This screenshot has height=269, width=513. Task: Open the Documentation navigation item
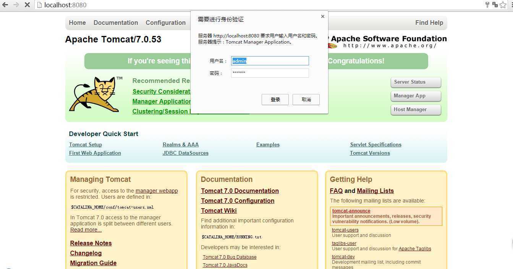tap(116, 23)
